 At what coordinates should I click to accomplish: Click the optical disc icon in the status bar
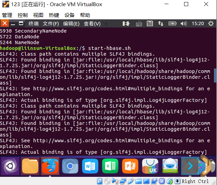pyautogui.click(x=107, y=181)
